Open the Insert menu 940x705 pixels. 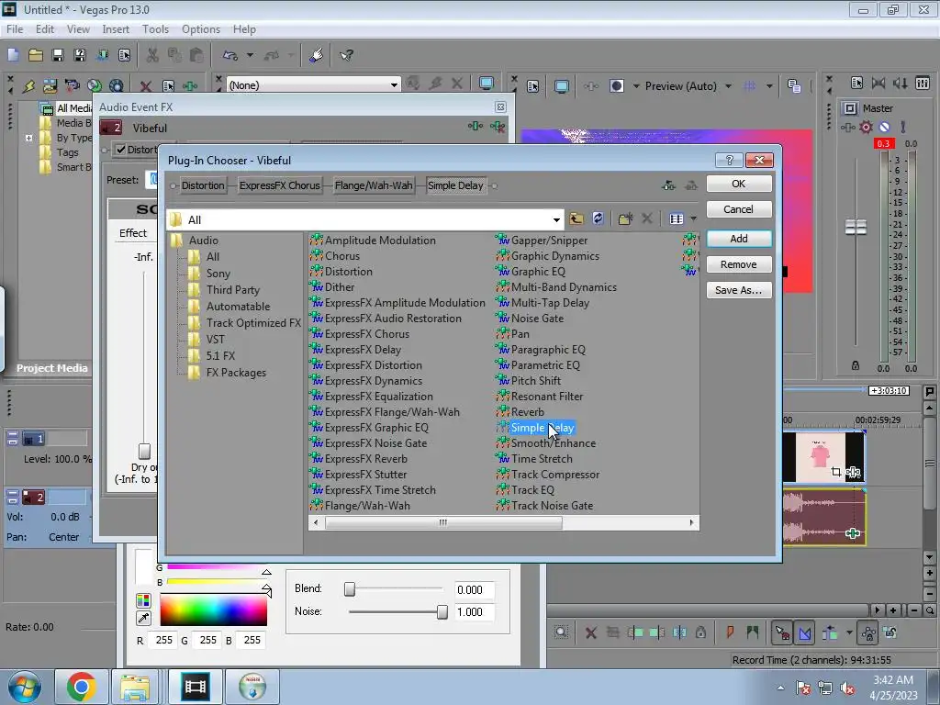[116, 28]
